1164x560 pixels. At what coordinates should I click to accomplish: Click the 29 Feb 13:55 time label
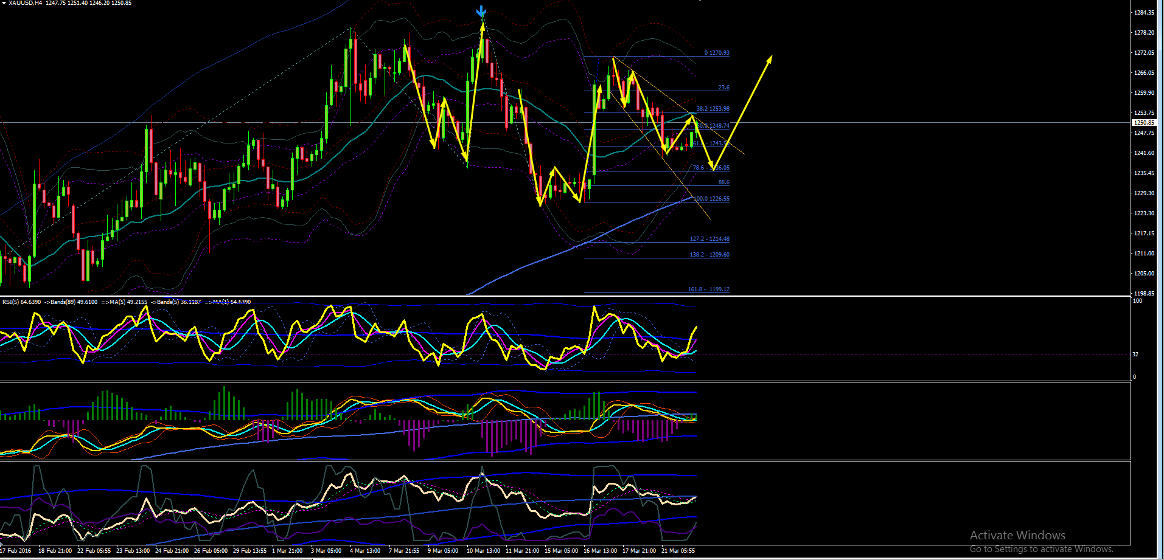(249, 551)
